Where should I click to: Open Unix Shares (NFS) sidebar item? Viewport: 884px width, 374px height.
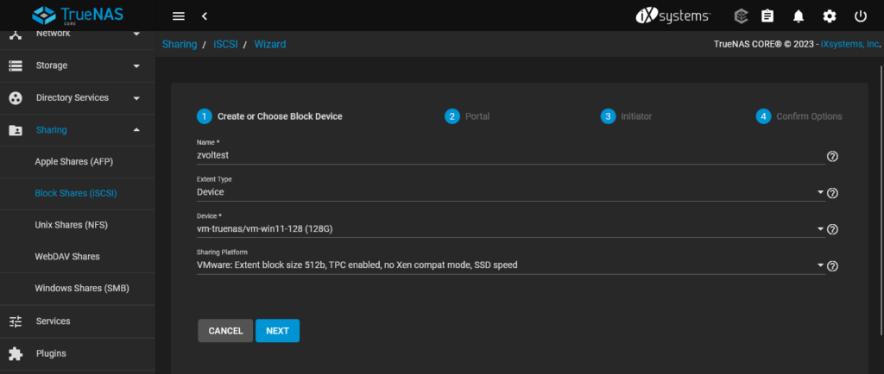pos(71,225)
